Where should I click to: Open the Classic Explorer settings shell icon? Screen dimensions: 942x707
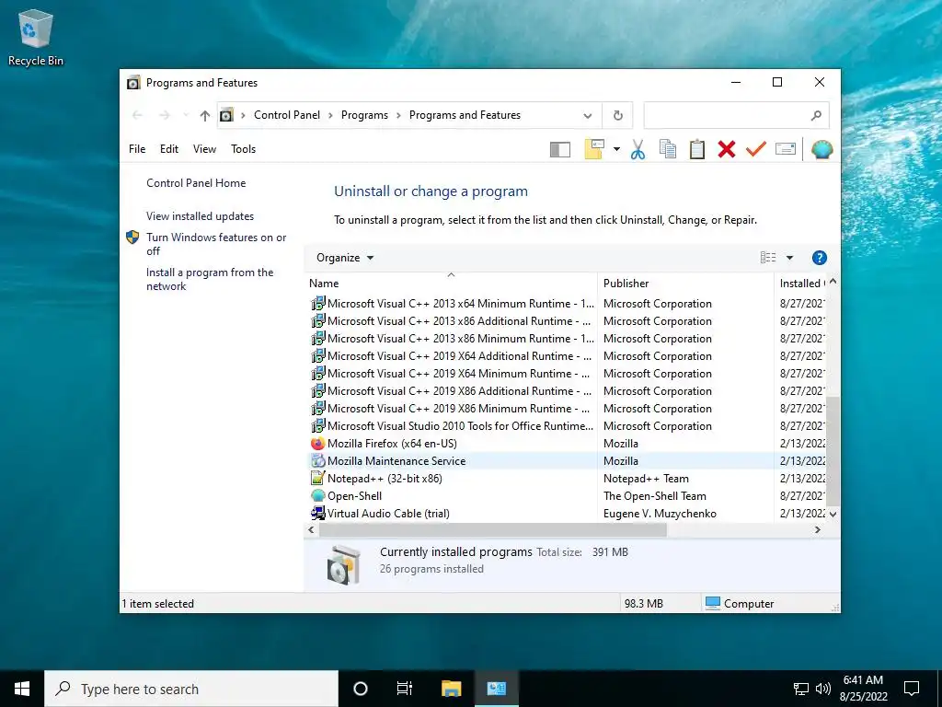pyautogui.click(x=821, y=149)
